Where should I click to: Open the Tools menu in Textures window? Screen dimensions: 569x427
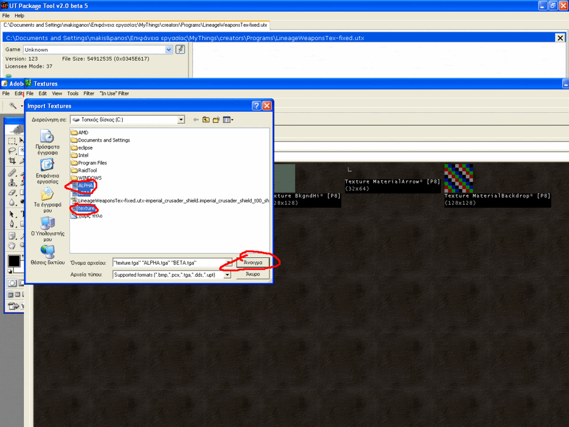click(73, 93)
